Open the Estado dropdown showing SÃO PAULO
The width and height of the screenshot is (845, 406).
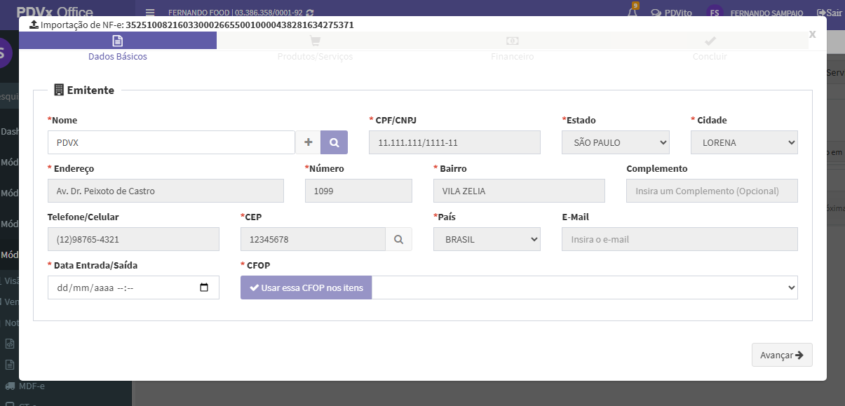616,142
